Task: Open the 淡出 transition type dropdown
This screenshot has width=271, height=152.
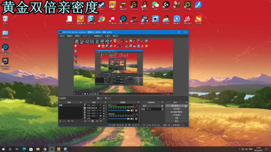Action: point(150,106)
